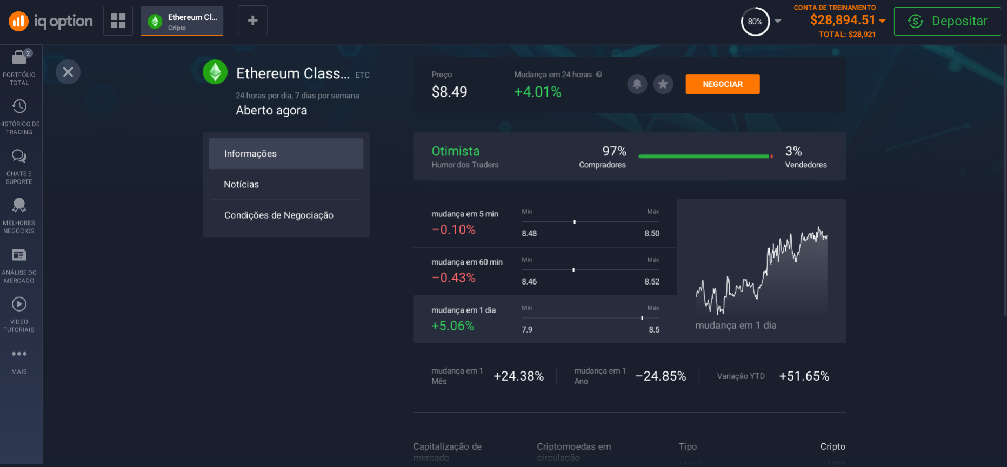Click the −24.85% yearly change value
Viewport: 1007px width, 467px height.
[x=661, y=376]
